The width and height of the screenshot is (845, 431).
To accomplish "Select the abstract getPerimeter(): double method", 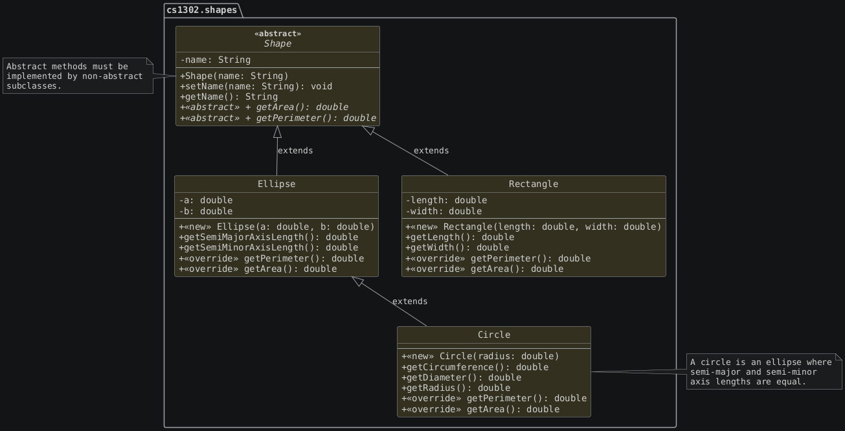I will coord(278,118).
